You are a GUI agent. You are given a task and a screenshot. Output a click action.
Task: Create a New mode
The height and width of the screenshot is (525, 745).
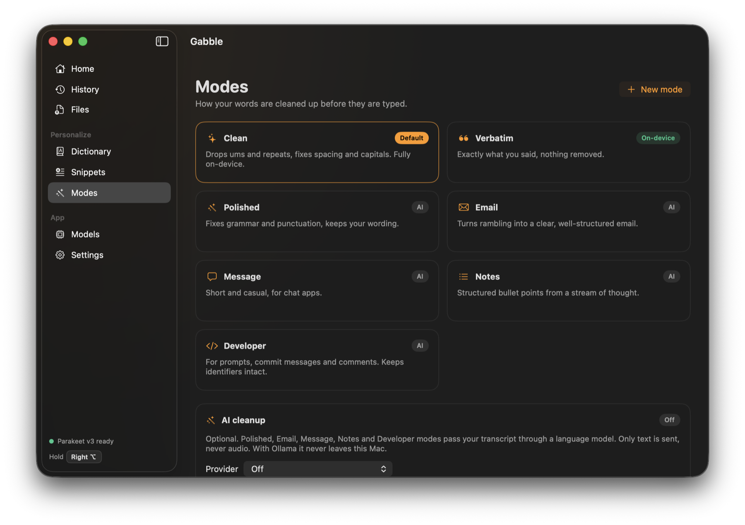coord(654,89)
